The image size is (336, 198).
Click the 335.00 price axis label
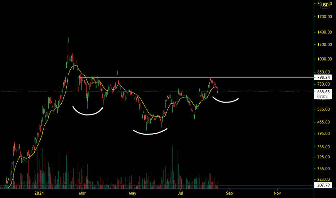[x=323, y=147]
